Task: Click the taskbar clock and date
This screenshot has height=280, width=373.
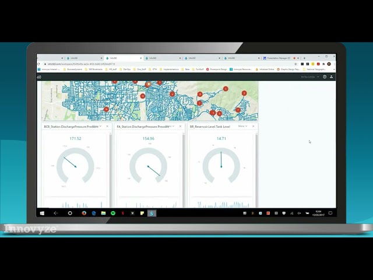Action: [x=318, y=213]
